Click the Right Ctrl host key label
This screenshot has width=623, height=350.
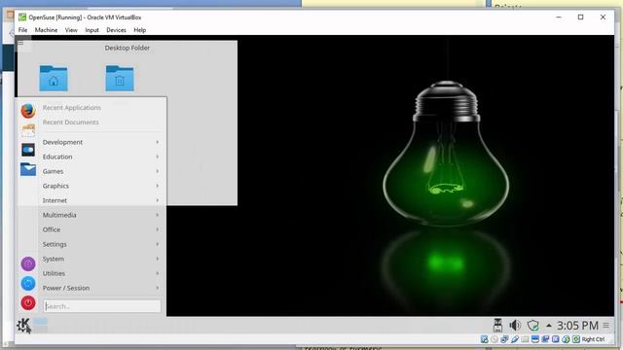[593, 339]
